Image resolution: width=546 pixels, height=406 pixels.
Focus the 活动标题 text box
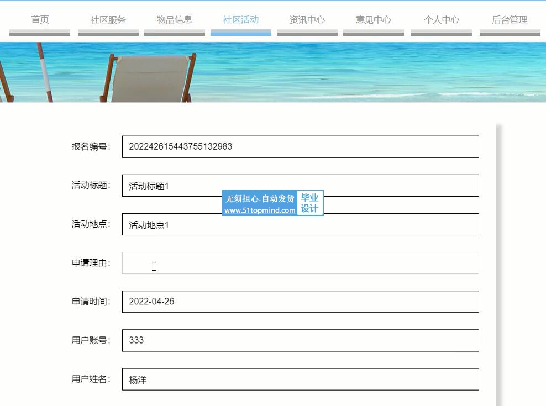point(301,186)
